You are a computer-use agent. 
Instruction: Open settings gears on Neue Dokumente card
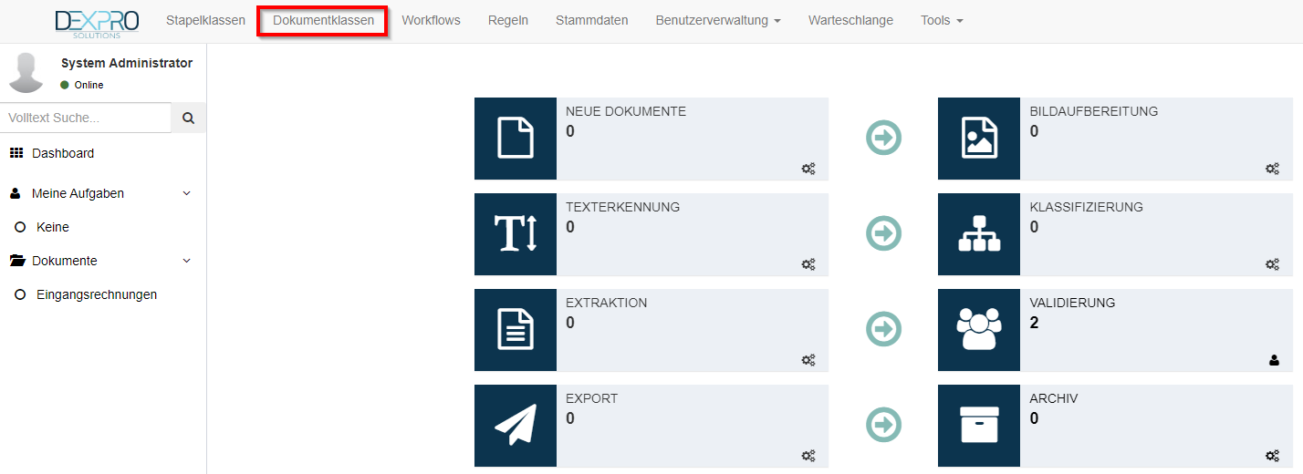pyautogui.click(x=808, y=169)
